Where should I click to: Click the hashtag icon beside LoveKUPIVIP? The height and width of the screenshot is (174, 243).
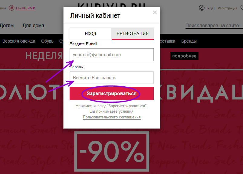click(11, 8)
